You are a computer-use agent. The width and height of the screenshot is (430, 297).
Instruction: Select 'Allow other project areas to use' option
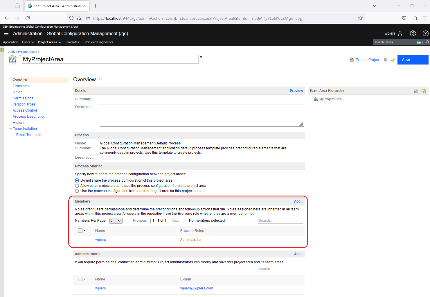(77, 186)
